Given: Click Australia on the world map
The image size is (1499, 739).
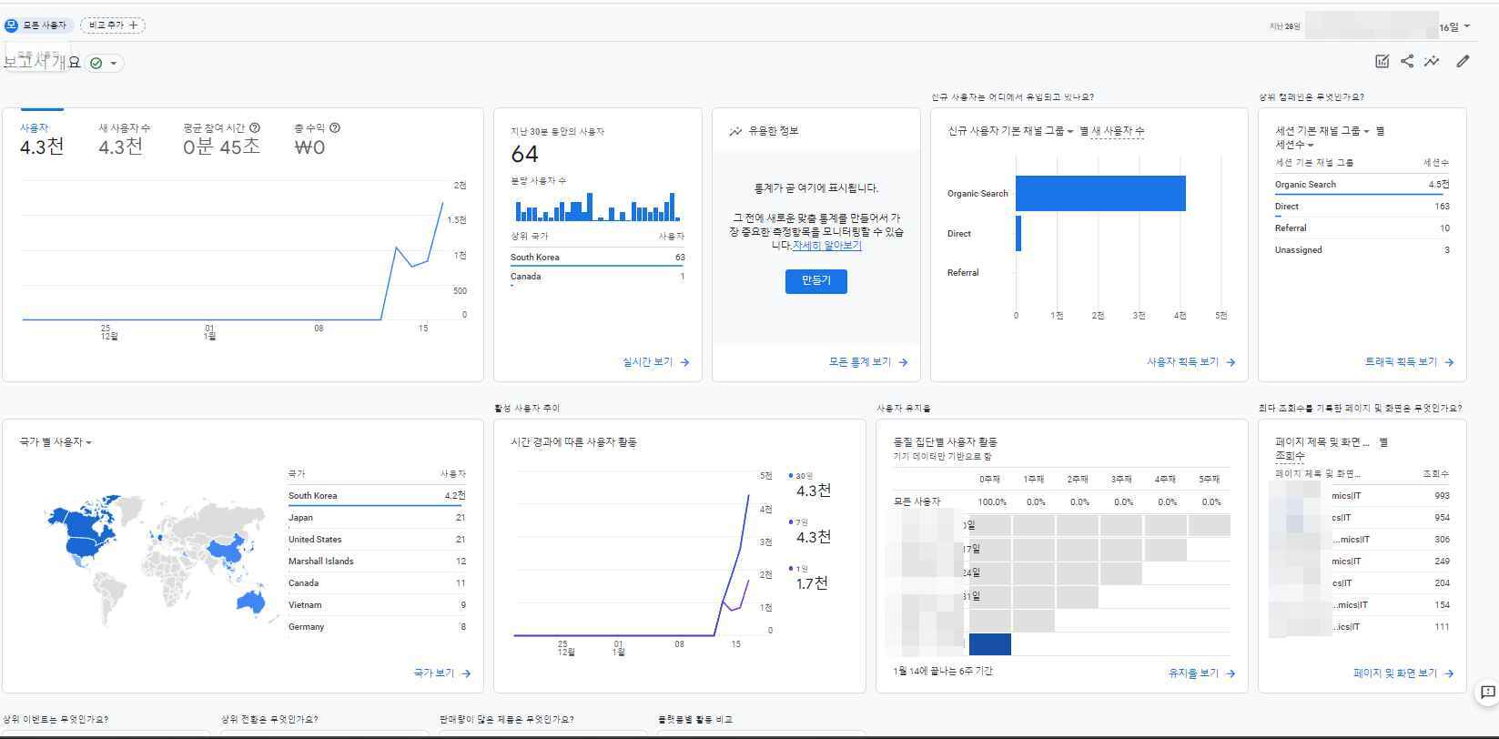Looking at the screenshot, I should coord(250,601).
